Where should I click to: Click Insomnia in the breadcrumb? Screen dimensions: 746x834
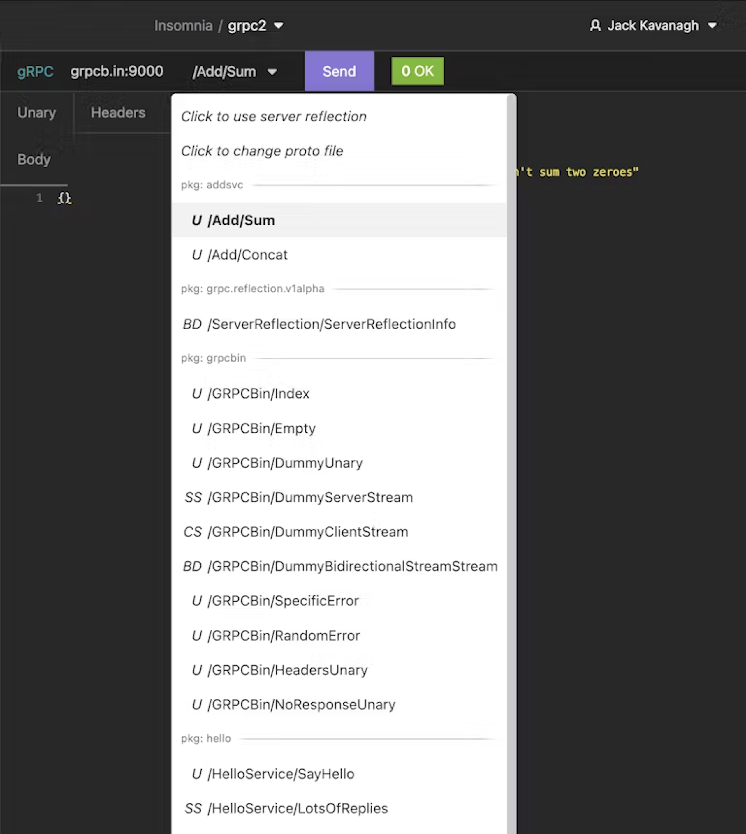pyautogui.click(x=183, y=25)
